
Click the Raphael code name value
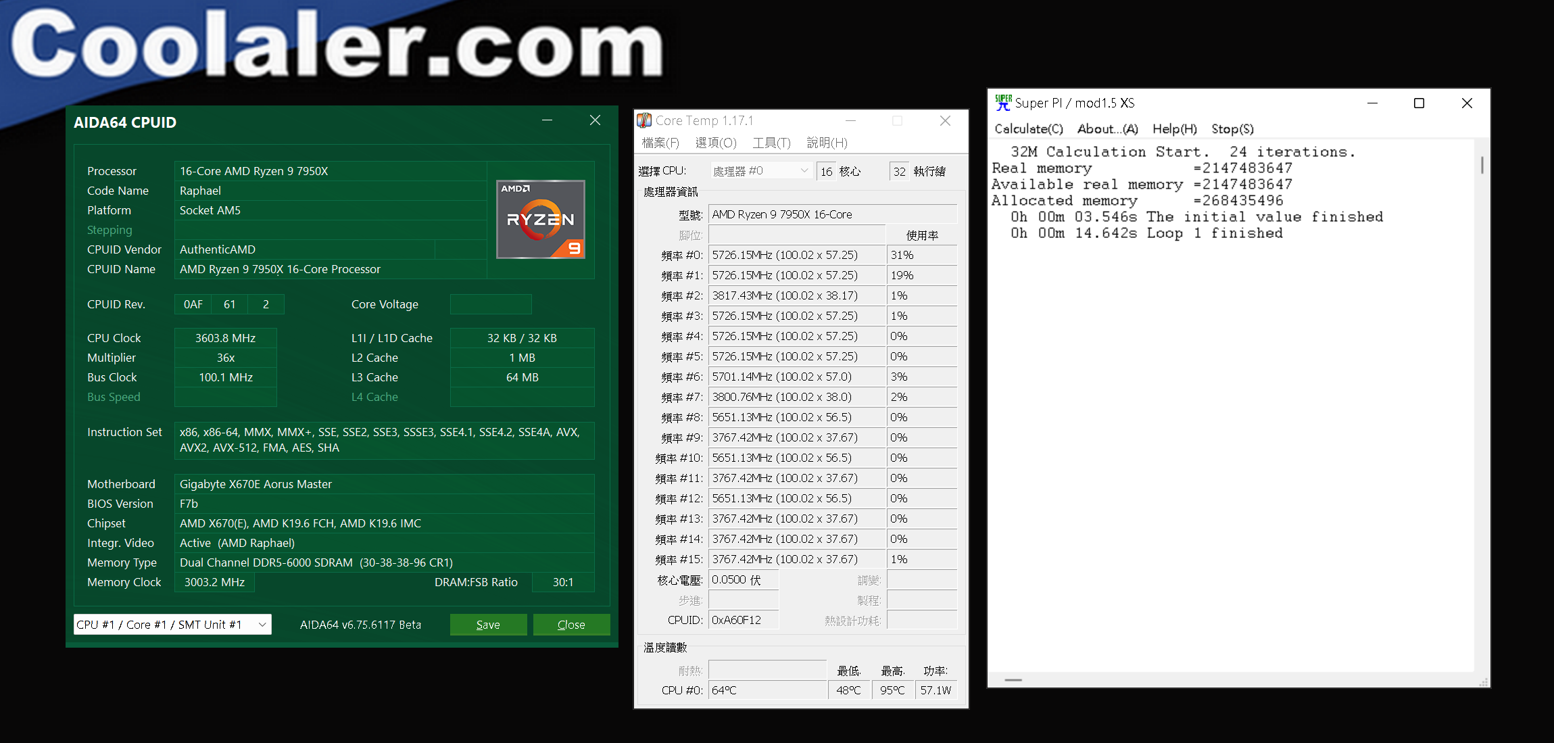330,191
